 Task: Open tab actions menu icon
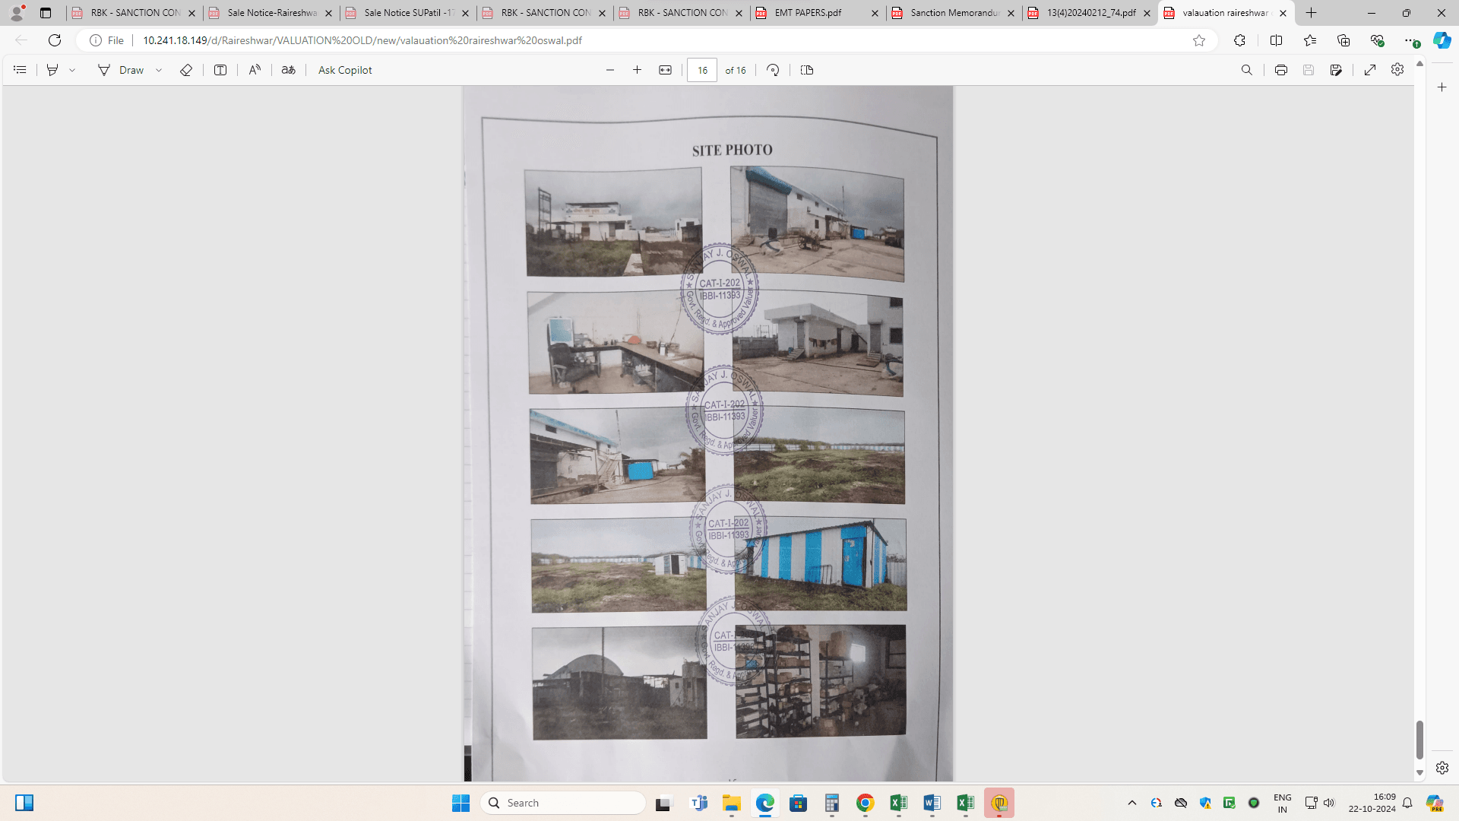[x=46, y=13]
